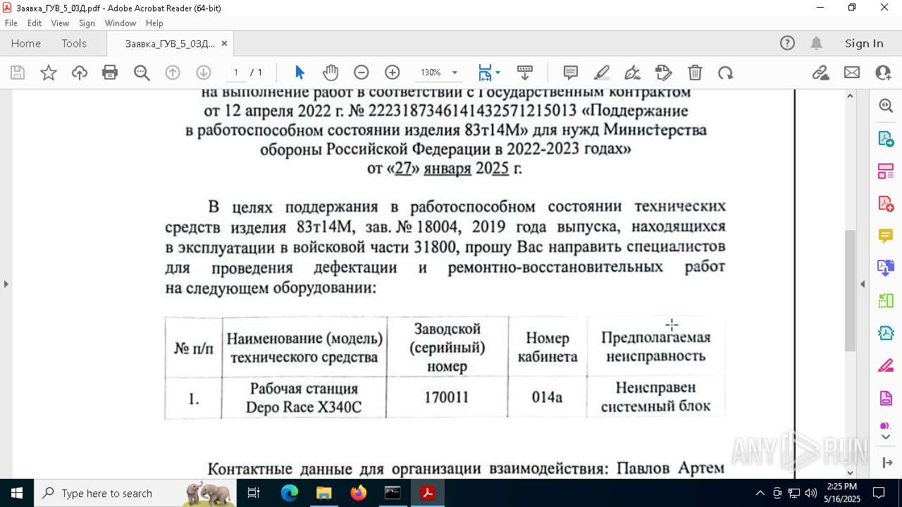
Task: Upload the file with the cloud arrow icon
Action: [x=80, y=73]
